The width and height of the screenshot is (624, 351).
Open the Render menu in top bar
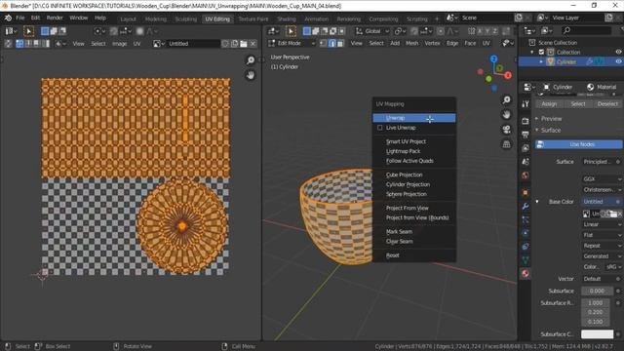(x=55, y=18)
